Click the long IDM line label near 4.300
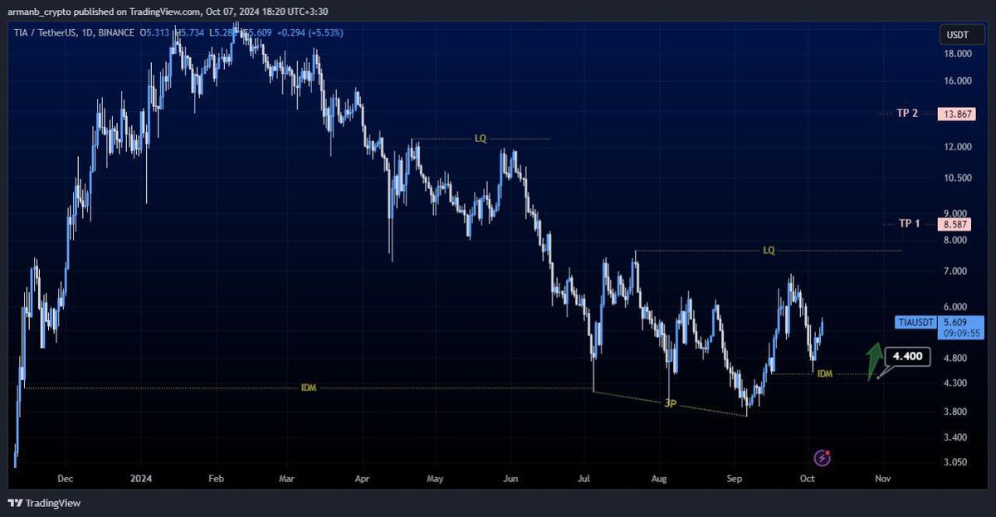Viewport: 996px width, 517px height. pyautogui.click(x=309, y=388)
